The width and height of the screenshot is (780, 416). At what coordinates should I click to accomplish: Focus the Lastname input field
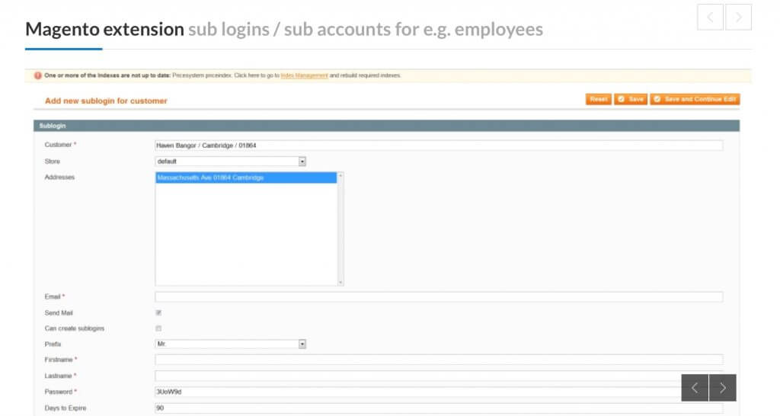pos(439,376)
